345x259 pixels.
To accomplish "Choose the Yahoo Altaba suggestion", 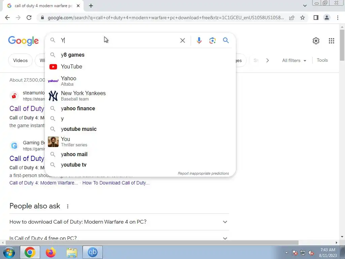I will [x=140, y=81].
